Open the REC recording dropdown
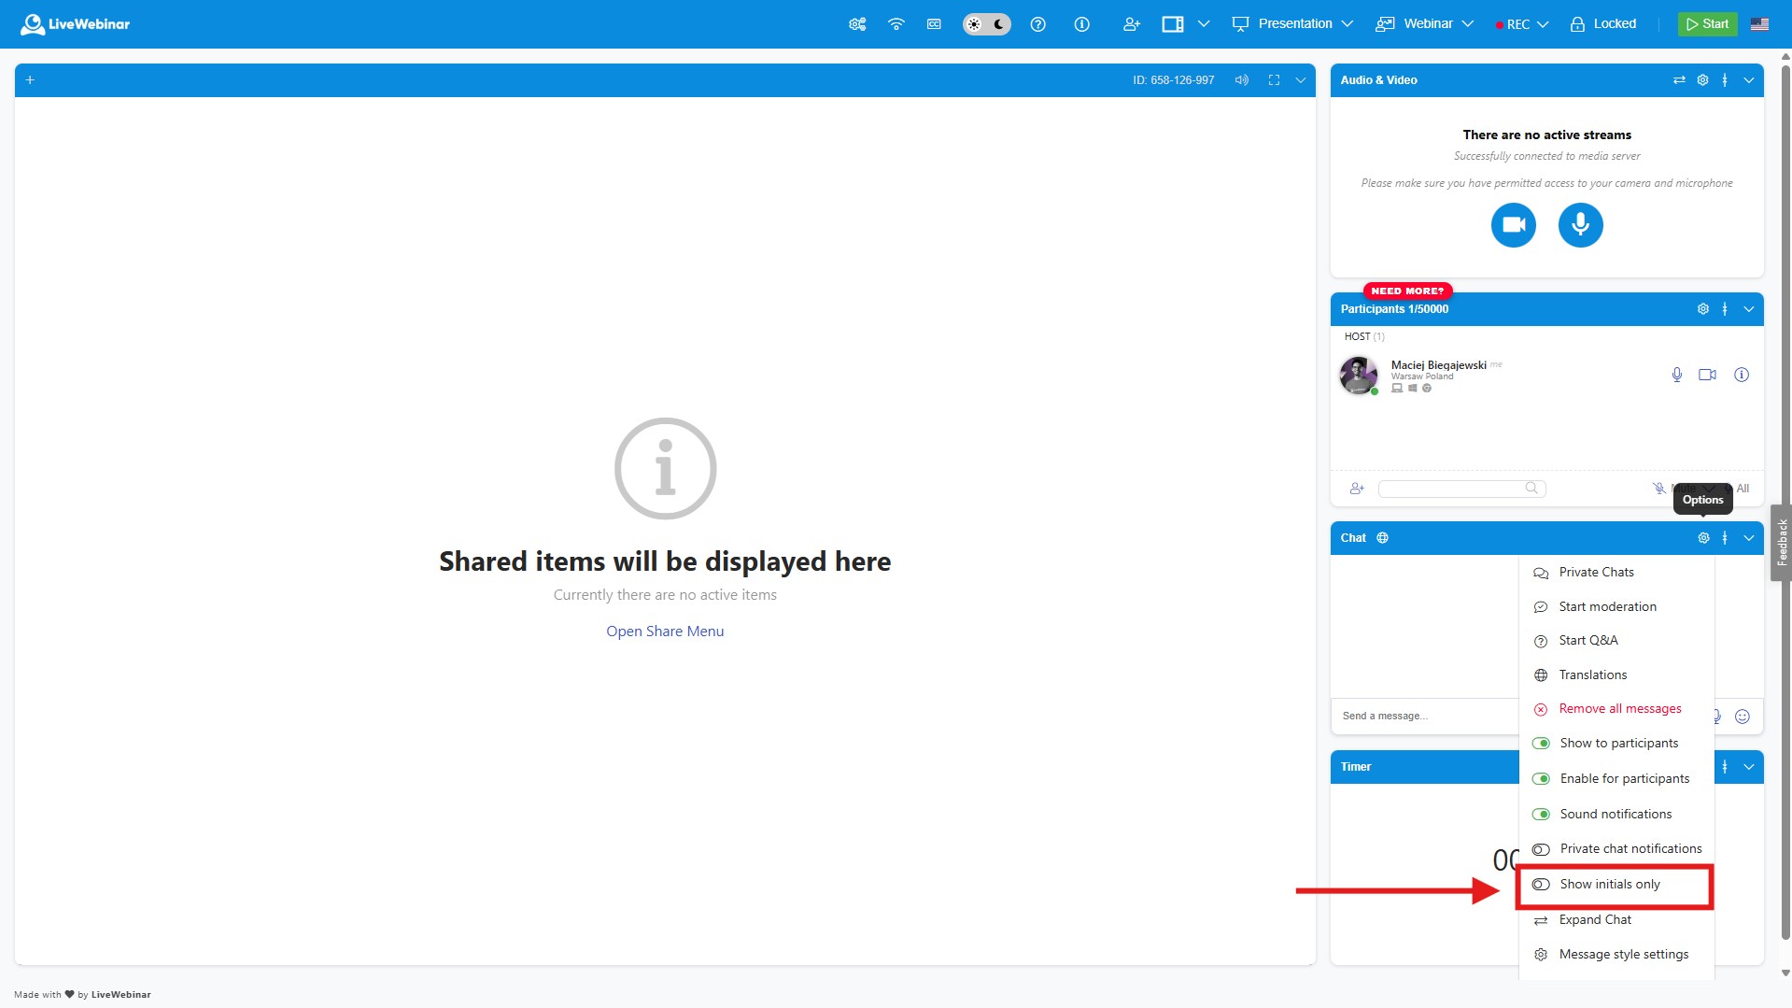The height and width of the screenshot is (1008, 1792). pyautogui.click(x=1522, y=24)
